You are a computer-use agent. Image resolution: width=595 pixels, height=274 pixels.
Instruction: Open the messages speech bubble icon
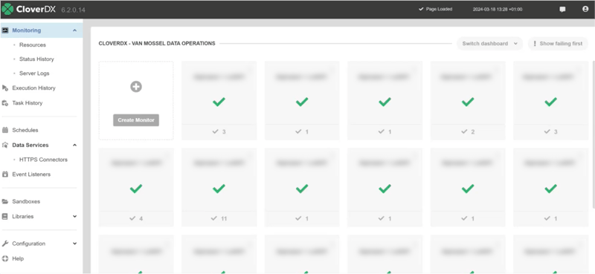562,10
